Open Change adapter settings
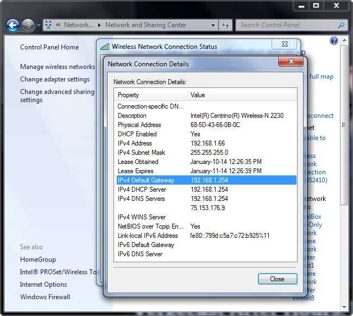This screenshot has height=316, width=353. pyautogui.click(x=55, y=79)
